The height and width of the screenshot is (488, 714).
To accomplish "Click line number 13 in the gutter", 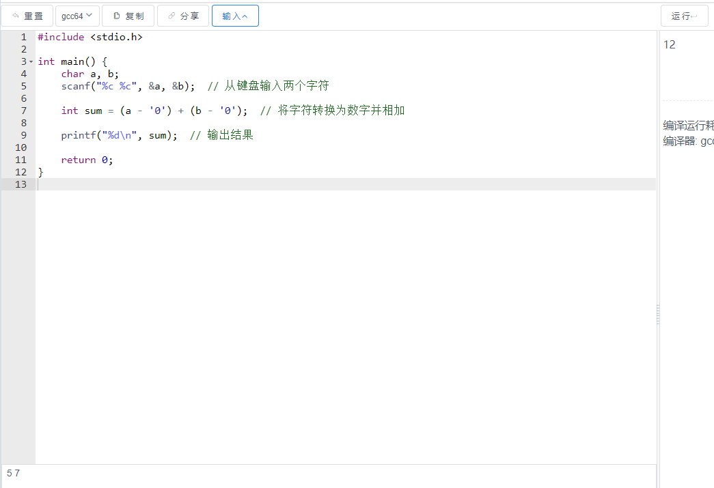I will (21, 184).
